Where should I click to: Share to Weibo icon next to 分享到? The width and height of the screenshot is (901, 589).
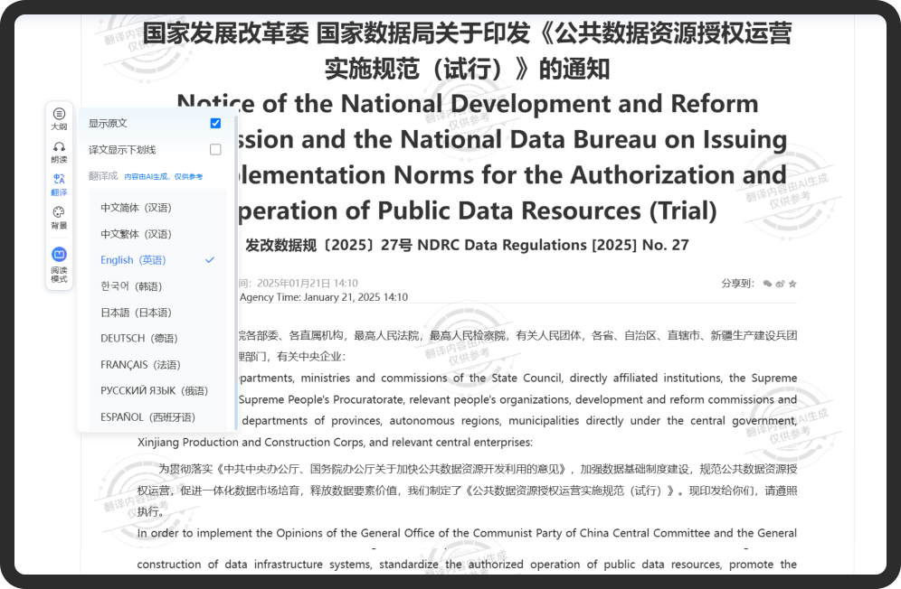coord(780,284)
